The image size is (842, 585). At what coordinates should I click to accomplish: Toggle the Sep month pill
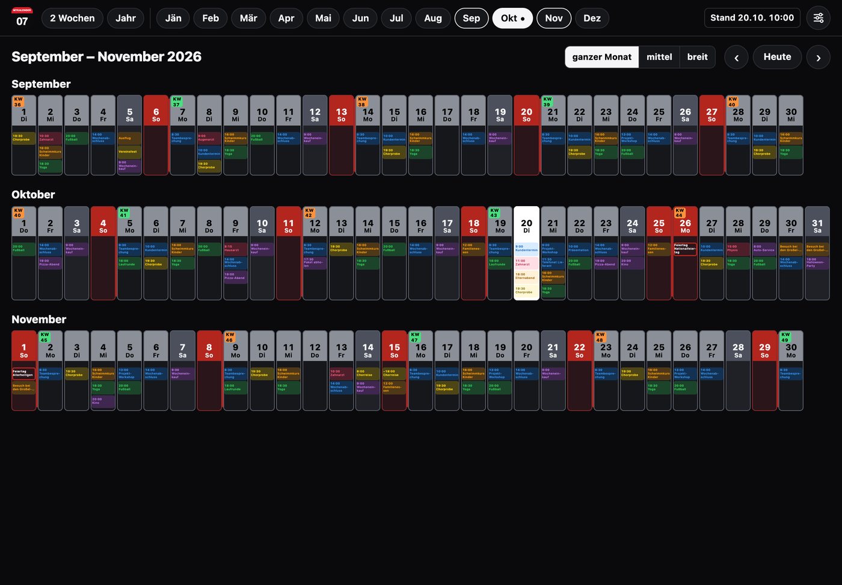pos(472,18)
